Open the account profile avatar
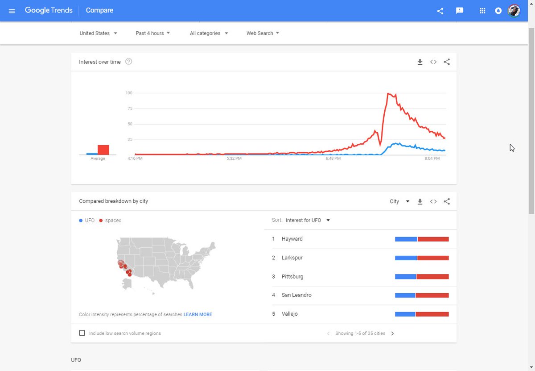This screenshot has height=371, width=535. tap(514, 11)
